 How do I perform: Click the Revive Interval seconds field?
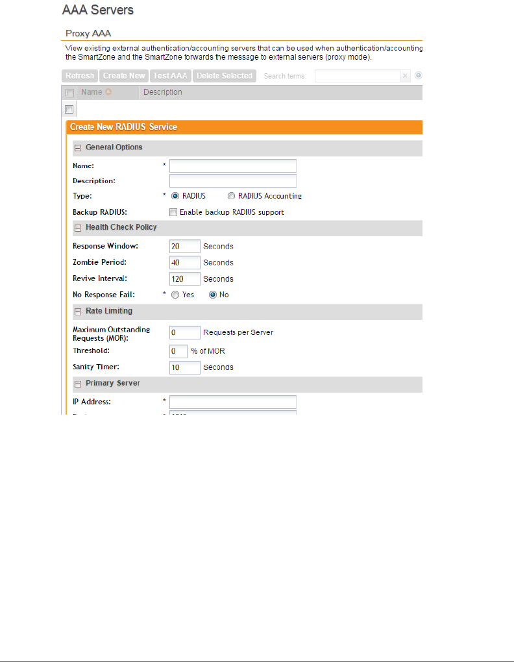pos(185,278)
